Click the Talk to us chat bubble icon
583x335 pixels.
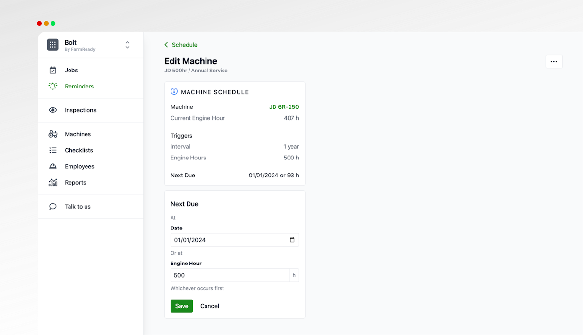click(x=53, y=207)
